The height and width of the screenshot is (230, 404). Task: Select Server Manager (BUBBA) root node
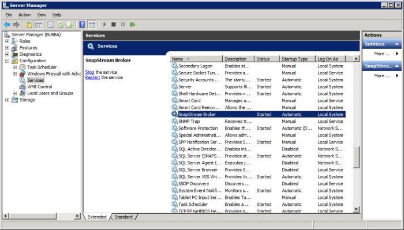[36, 35]
